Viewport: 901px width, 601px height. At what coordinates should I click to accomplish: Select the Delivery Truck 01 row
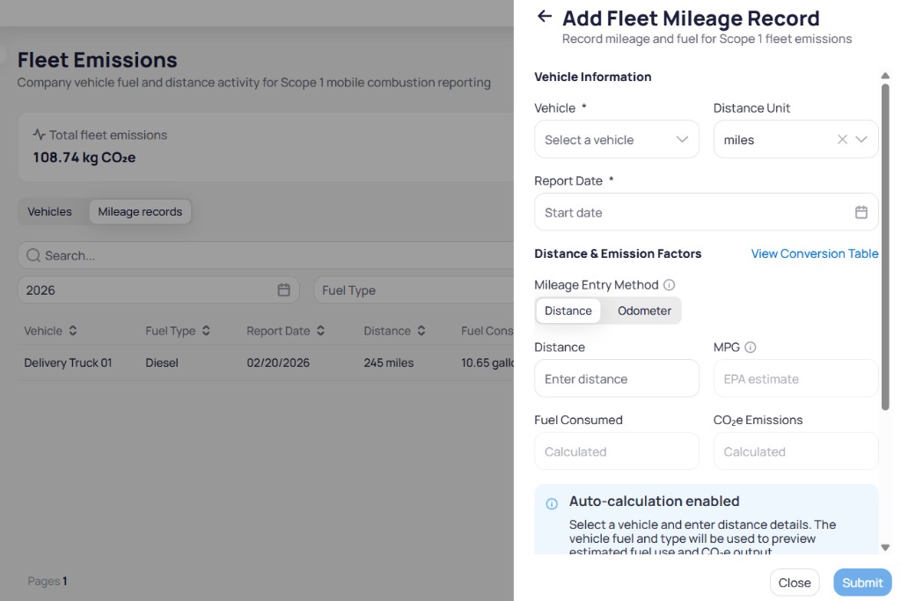click(266, 363)
